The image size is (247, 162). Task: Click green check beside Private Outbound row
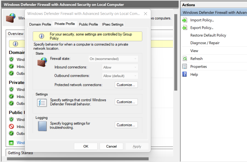pyautogui.click(x=11, y=103)
